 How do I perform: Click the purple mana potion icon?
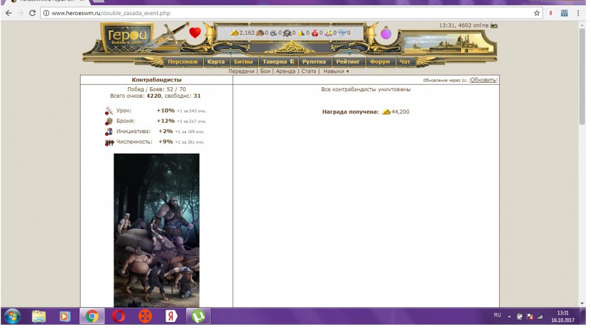[x=385, y=33]
